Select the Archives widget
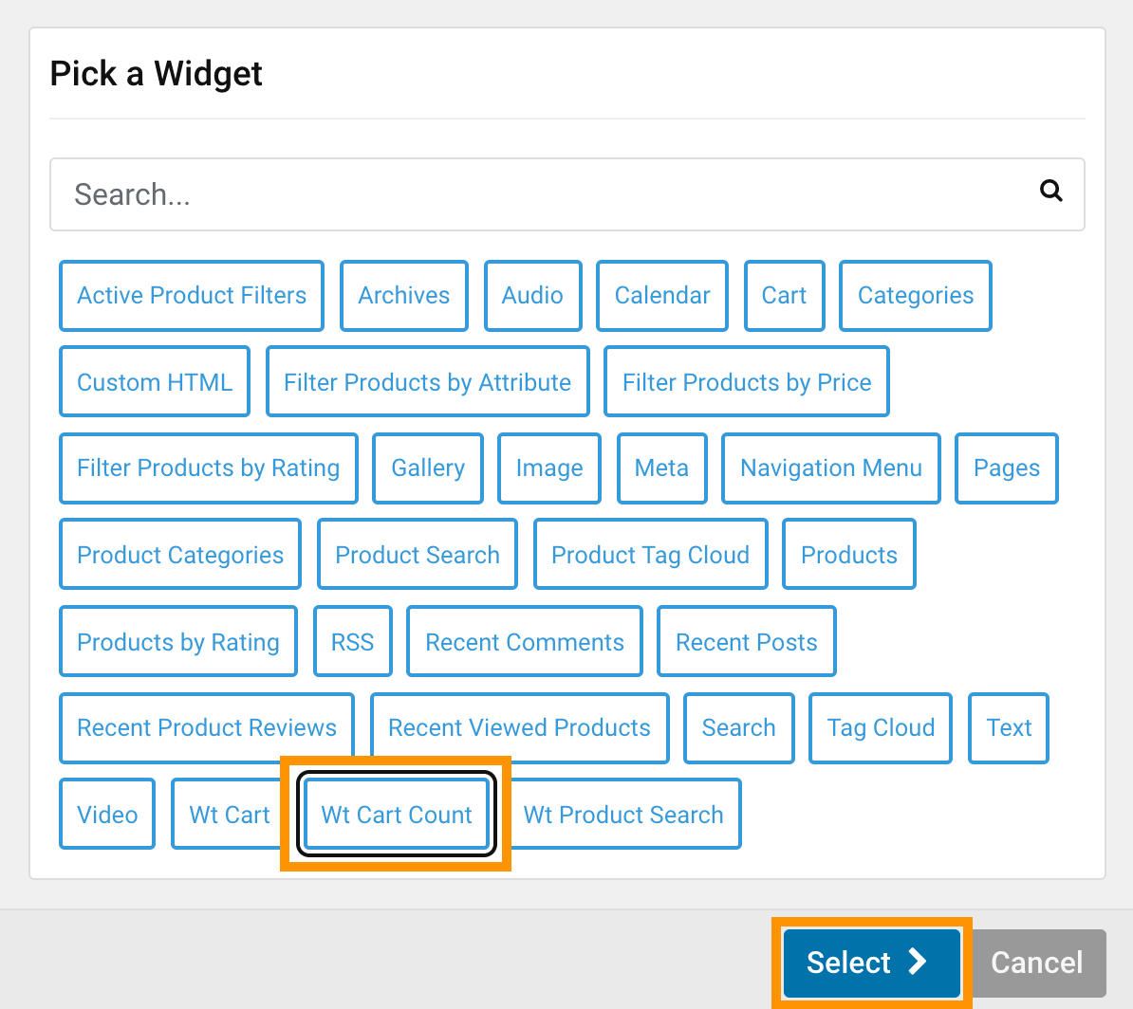Viewport: 1133px width, 1009px height. [404, 296]
